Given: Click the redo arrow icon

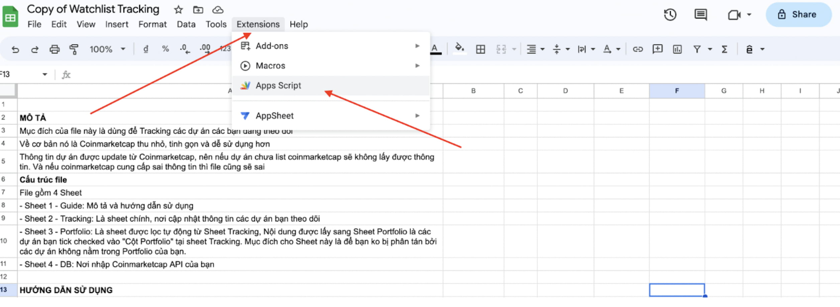Looking at the screenshot, I should coord(34,49).
